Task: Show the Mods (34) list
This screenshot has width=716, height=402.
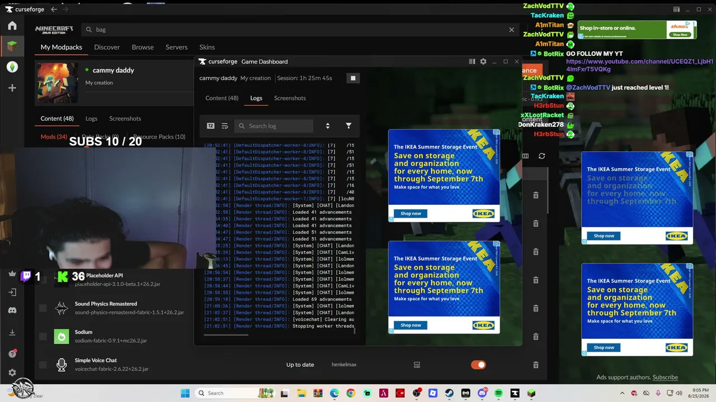Action: (x=54, y=137)
